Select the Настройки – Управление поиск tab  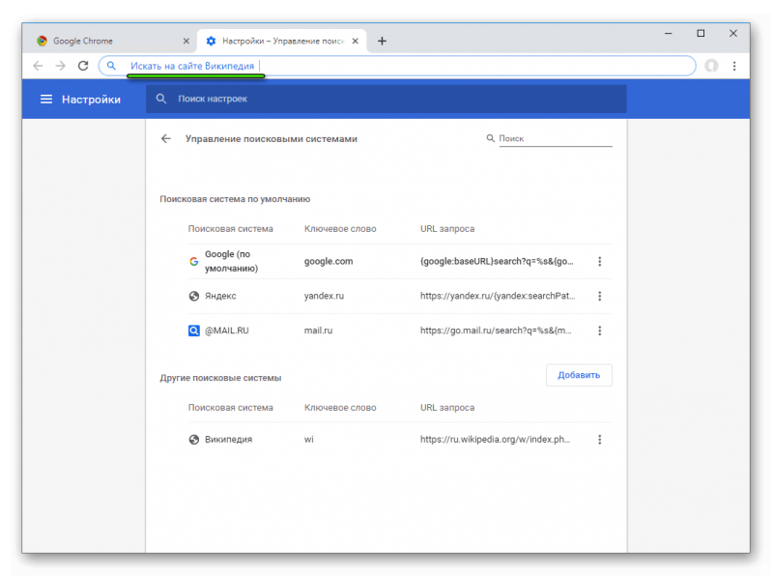click(x=282, y=41)
